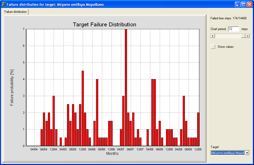This screenshot has height=165, width=254.
Task: Click the '12/09' x-axis label
Action: tap(198, 149)
